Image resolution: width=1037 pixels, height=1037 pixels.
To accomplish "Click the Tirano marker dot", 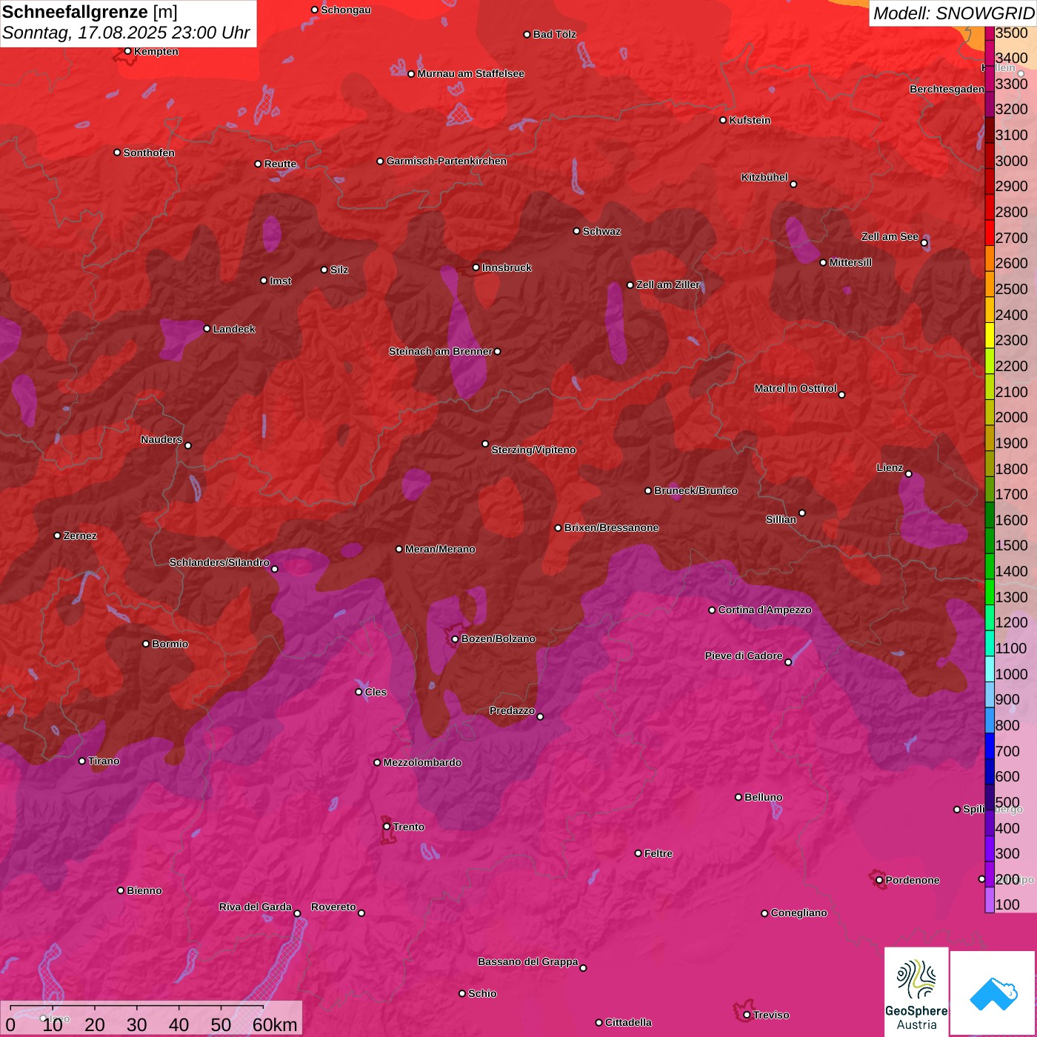I will pos(82,761).
